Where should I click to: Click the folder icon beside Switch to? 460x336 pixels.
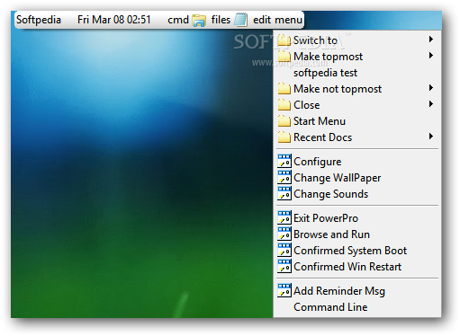pyautogui.click(x=284, y=40)
